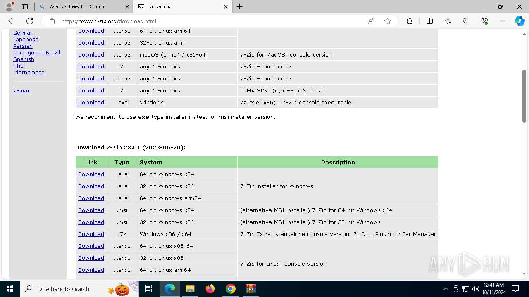Launch Firefox from the taskbar
The height and width of the screenshot is (297, 529).
point(210,289)
